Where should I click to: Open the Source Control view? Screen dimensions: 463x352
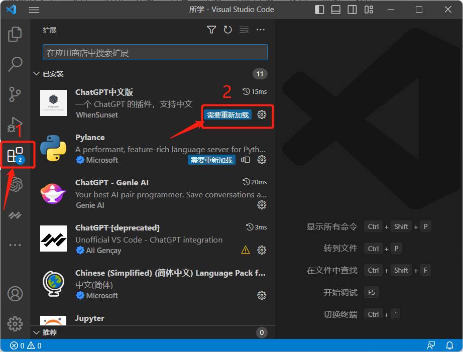pos(15,94)
